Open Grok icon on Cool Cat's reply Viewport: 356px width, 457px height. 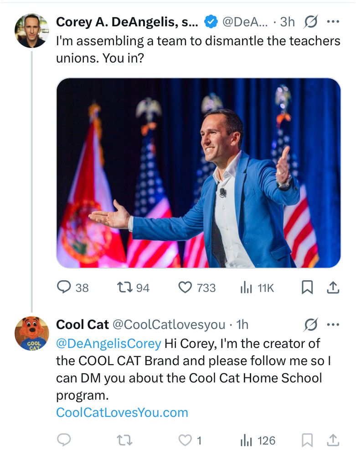click(x=311, y=324)
